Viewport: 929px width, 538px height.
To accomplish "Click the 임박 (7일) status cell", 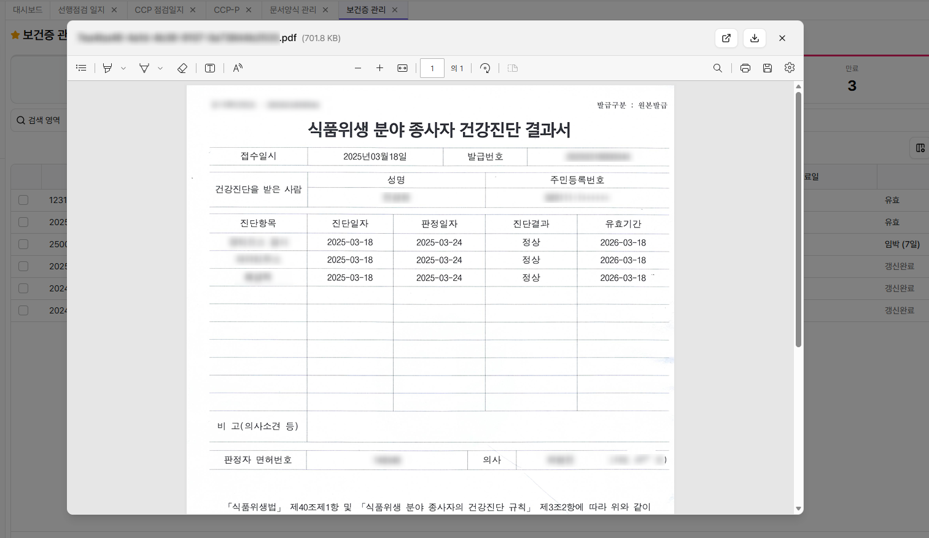I will (902, 244).
